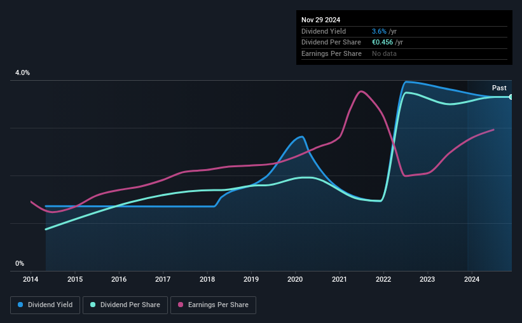
Task: Click the 2017 x-axis label
Action: 163,279
